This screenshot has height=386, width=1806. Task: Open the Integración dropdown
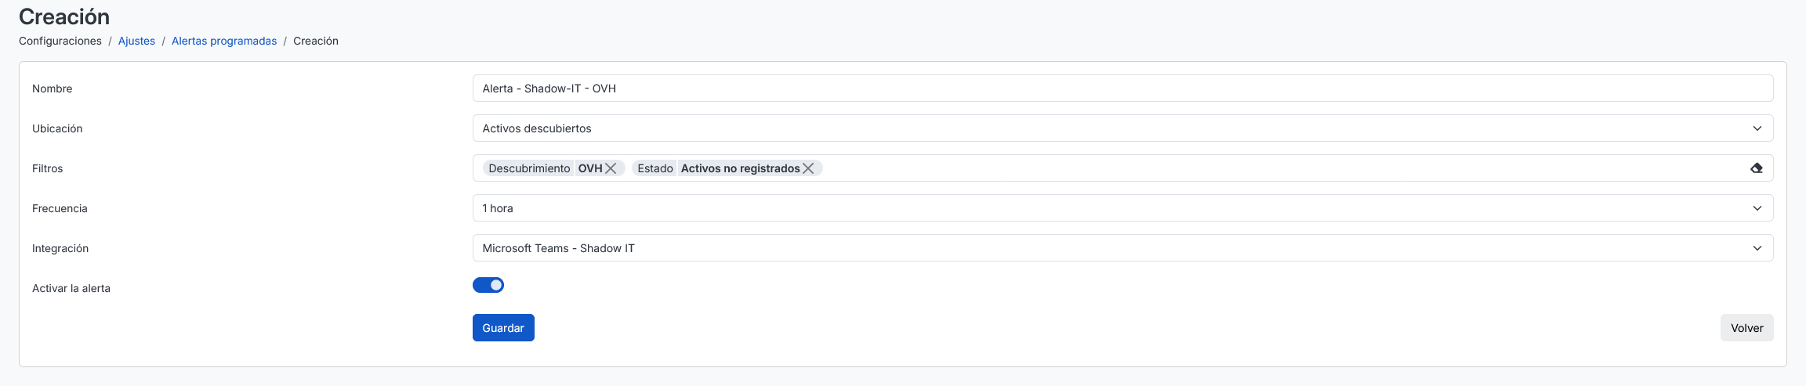point(1122,248)
